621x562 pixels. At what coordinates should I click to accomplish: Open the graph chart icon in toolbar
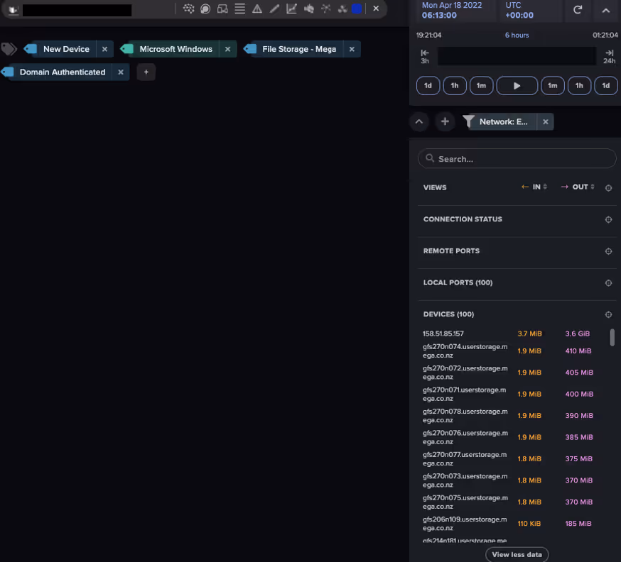pyautogui.click(x=291, y=9)
